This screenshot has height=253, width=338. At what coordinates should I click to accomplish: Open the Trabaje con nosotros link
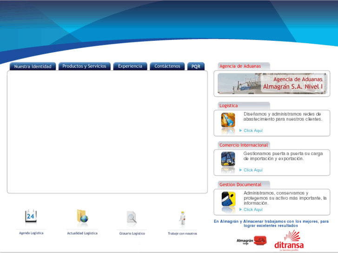click(x=182, y=234)
